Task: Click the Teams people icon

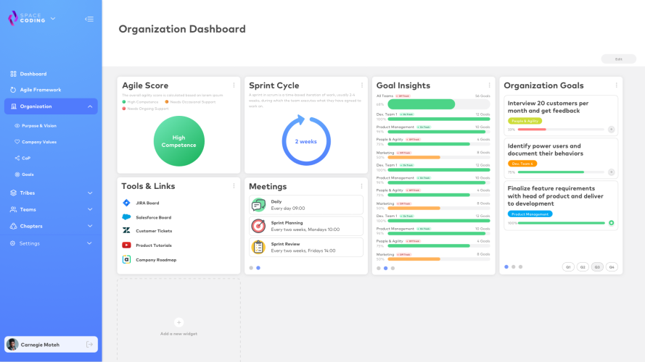Action: tap(13, 209)
